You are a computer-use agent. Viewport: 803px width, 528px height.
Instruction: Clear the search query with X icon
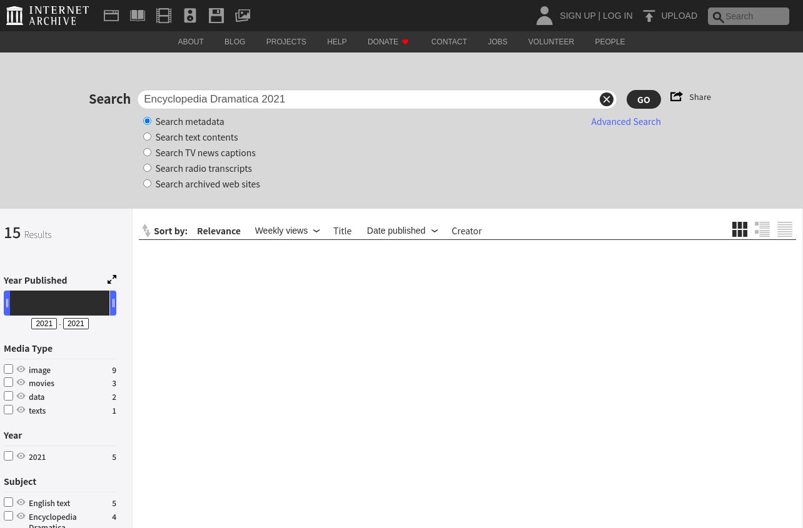[606, 99]
